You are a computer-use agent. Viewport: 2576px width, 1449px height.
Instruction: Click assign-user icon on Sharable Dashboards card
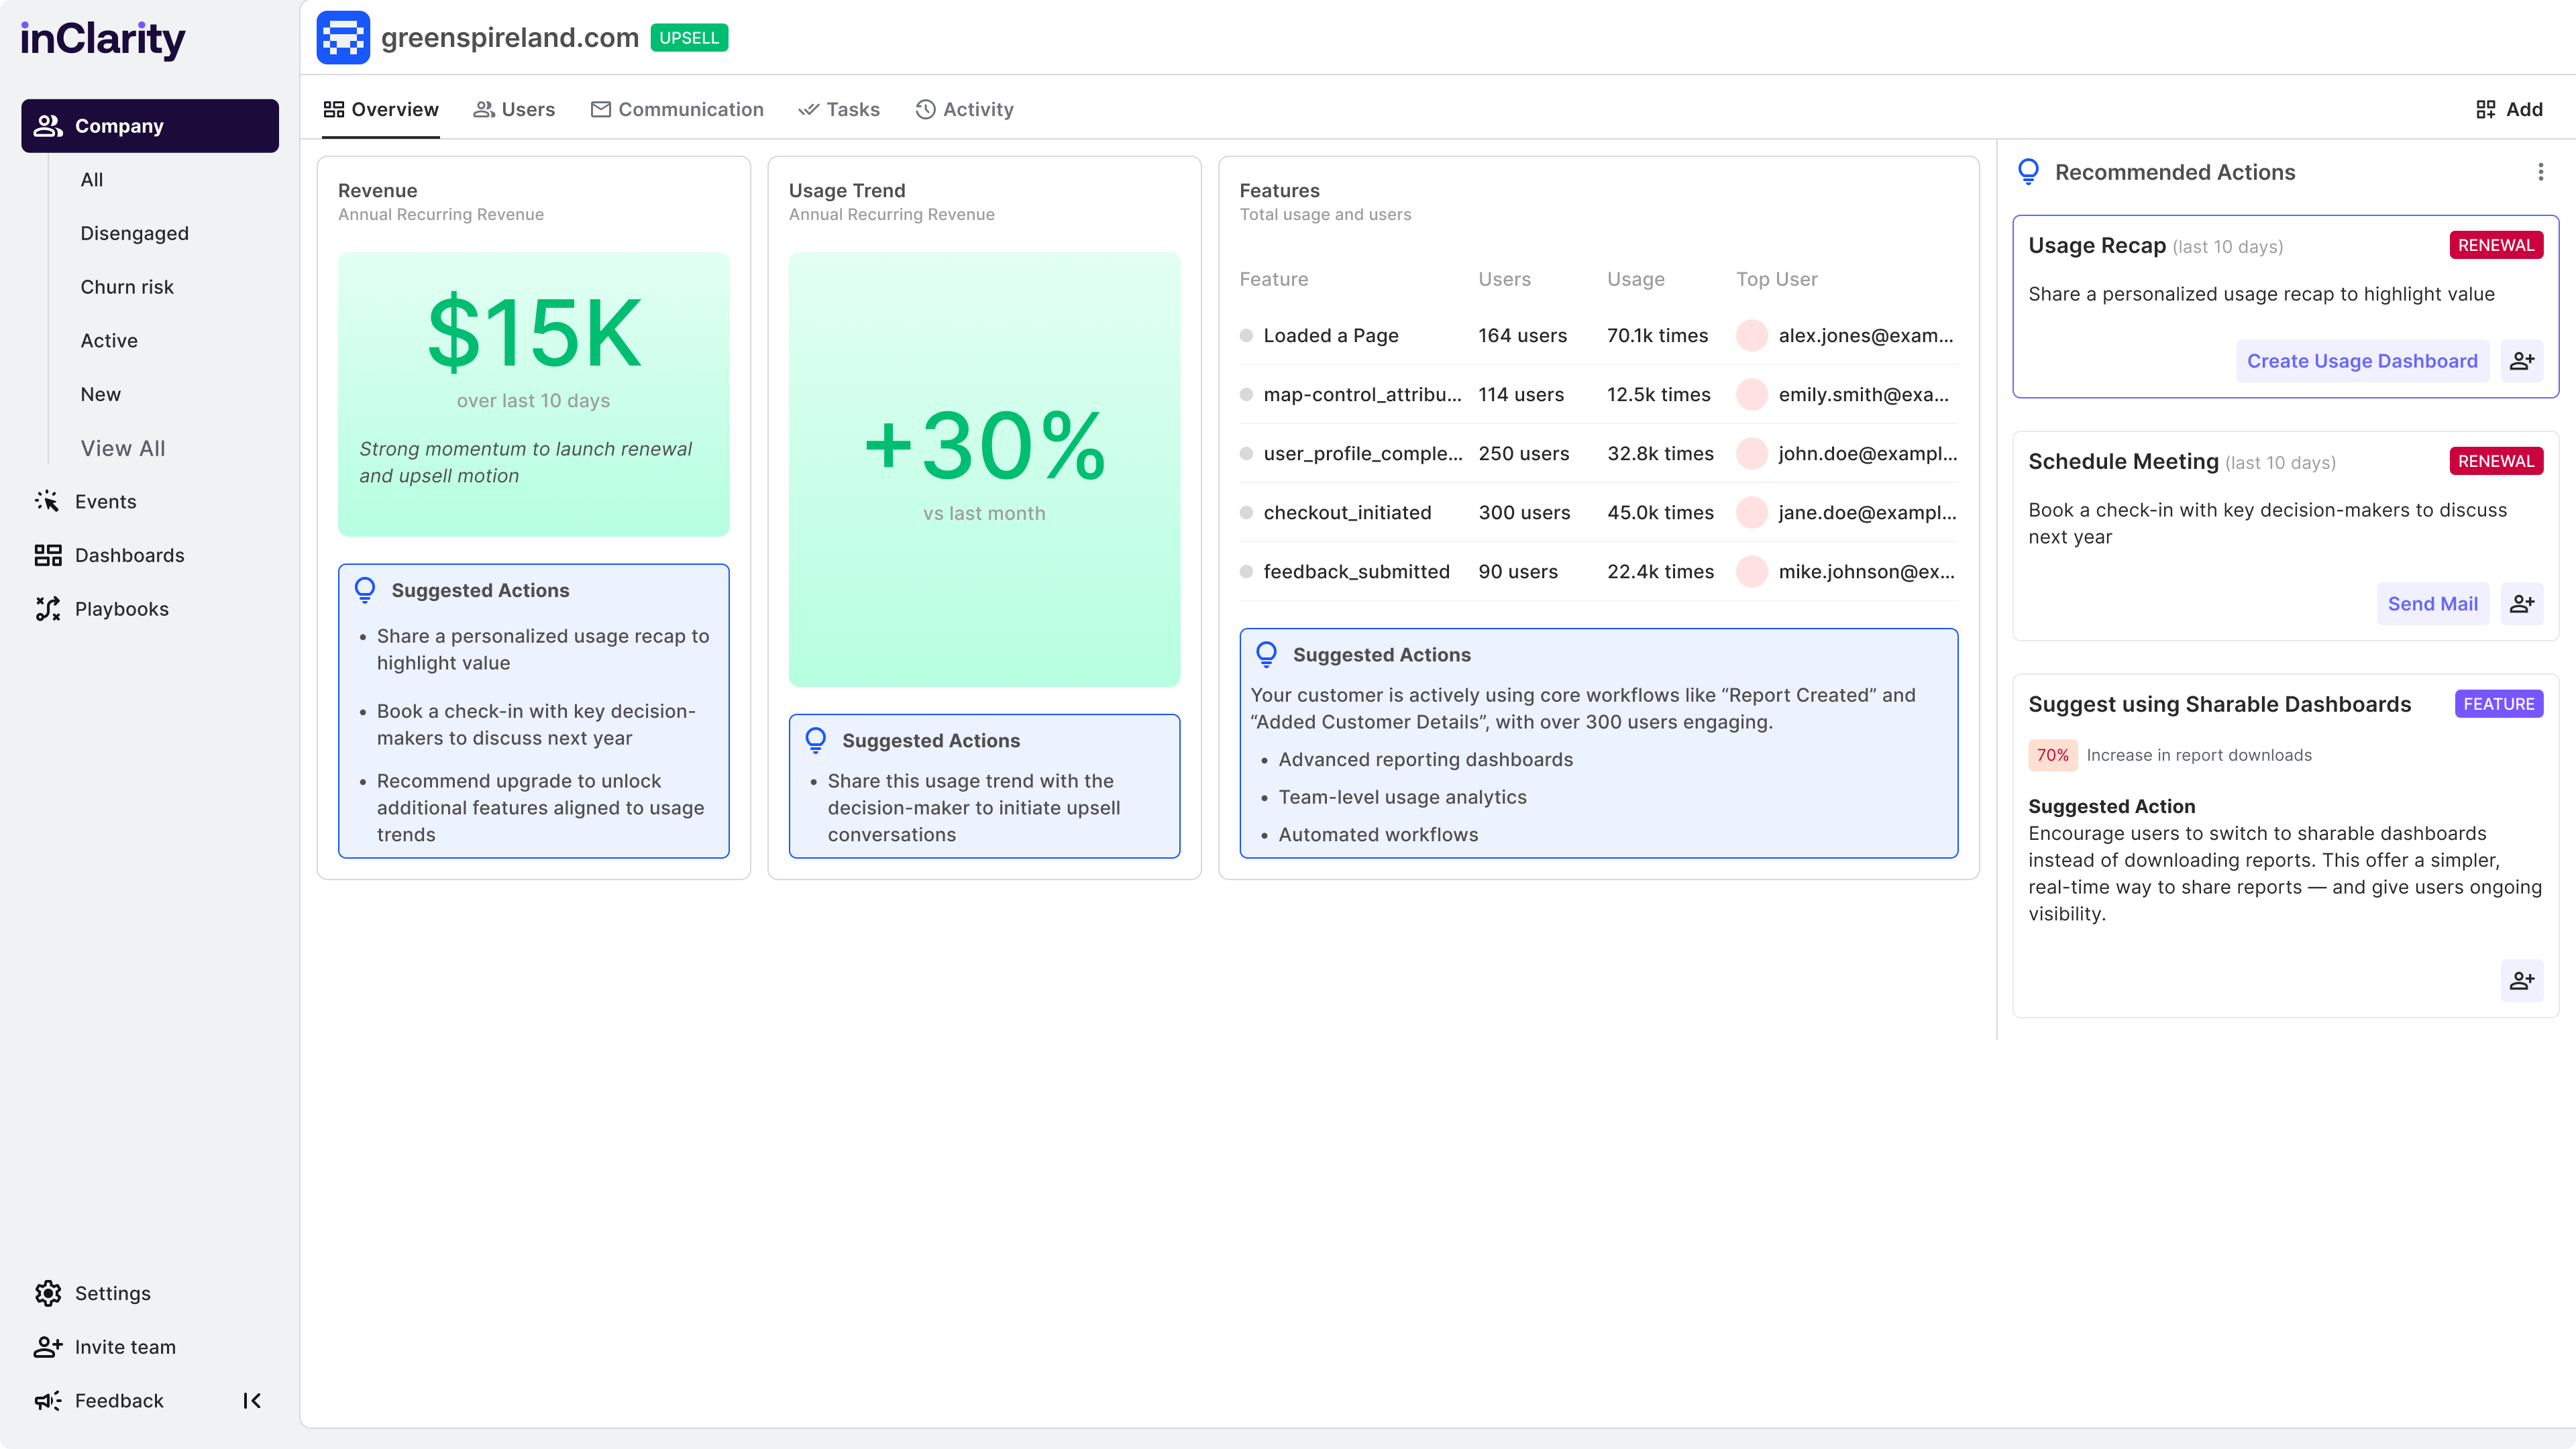pyautogui.click(x=2521, y=980)
